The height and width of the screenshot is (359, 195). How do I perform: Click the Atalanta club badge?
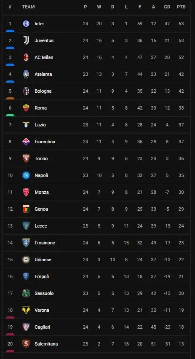26,74
